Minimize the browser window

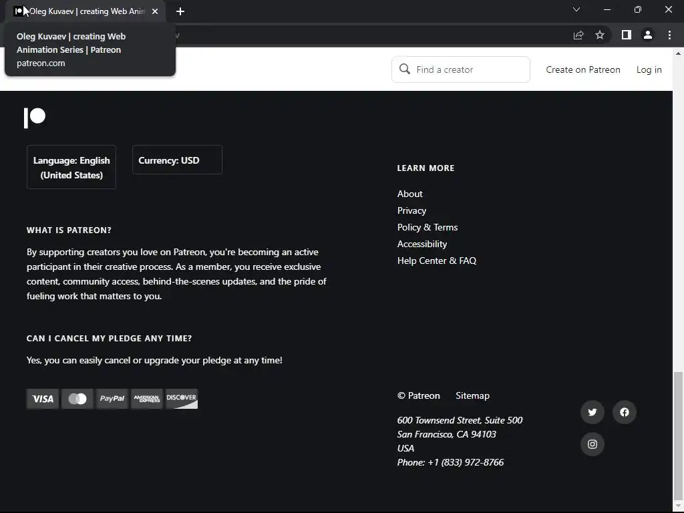(x=607, y=9)
